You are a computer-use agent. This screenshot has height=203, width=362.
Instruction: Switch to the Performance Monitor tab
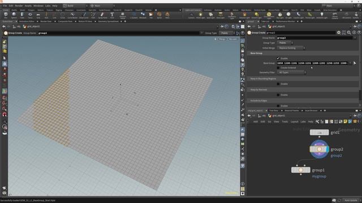pos(285,21)
